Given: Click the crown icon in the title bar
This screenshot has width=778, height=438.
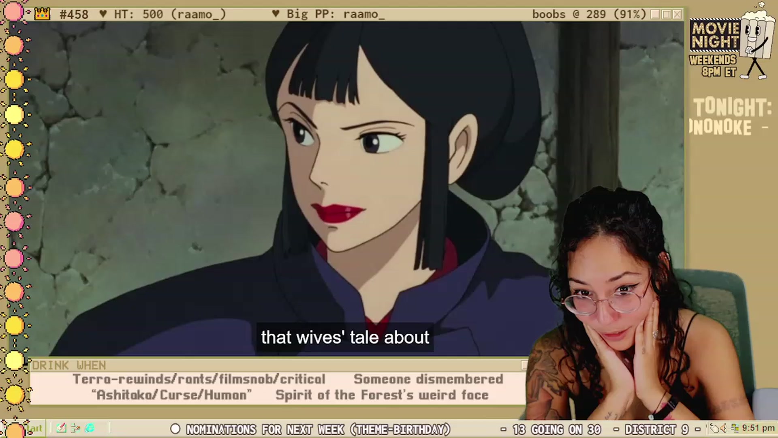Looking at the screenshot, I should click(x=42, y=14).
